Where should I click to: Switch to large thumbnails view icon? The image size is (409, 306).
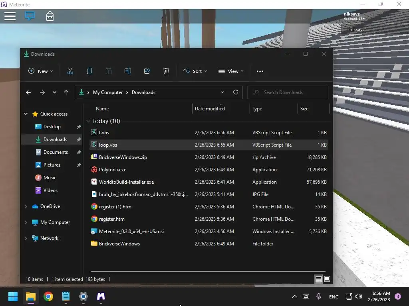(327, 279)
